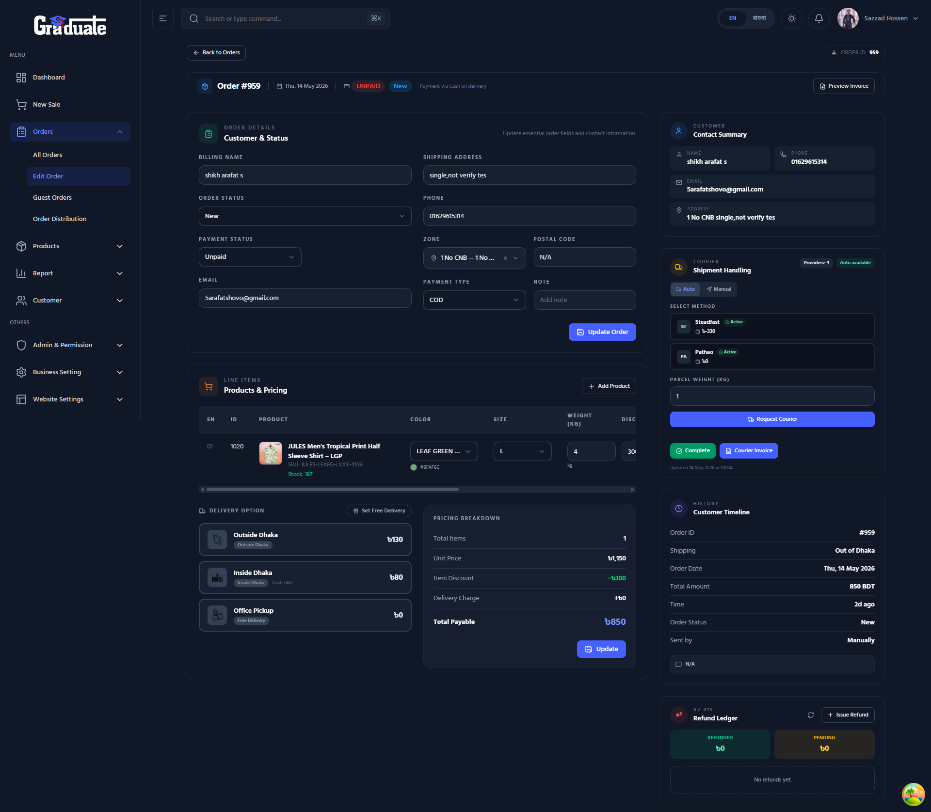Image resolution: width=931 pixels, height=812 pixels.
Task: Click Issue Refund button
Action: pyautogui.click(x=848, y=715)
